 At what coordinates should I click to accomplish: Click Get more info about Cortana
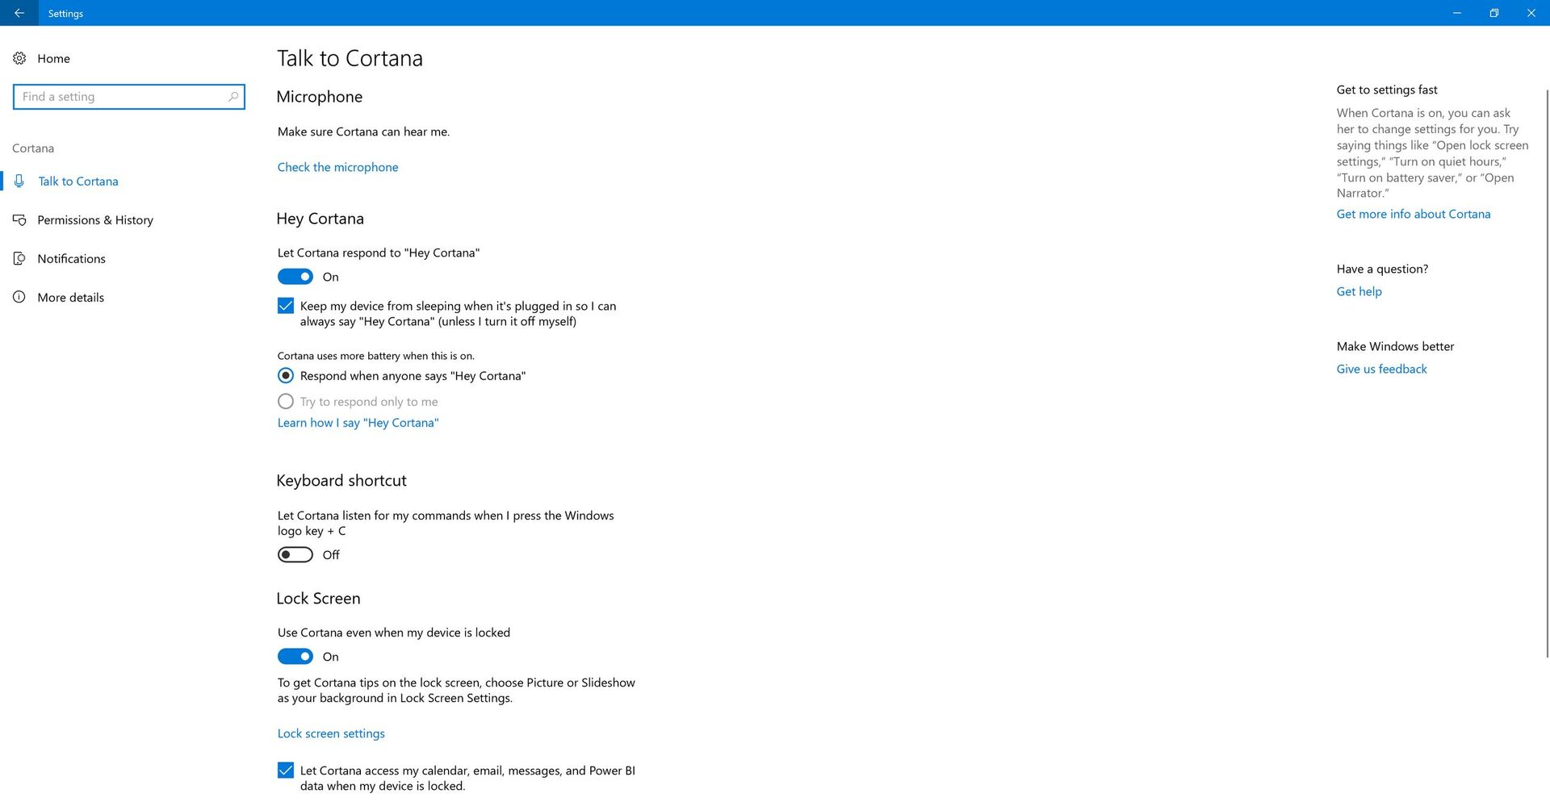(x=1414, y=214)
